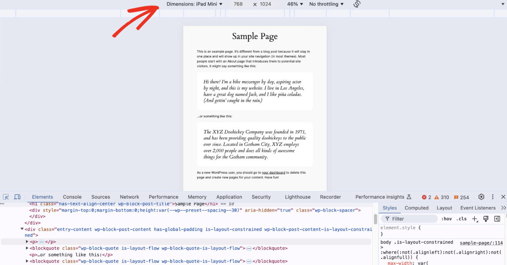The height and width of the screenshot is (265, 507).
Task: Open the three-dot DevTools options menu
Action: tap(493, 197)
